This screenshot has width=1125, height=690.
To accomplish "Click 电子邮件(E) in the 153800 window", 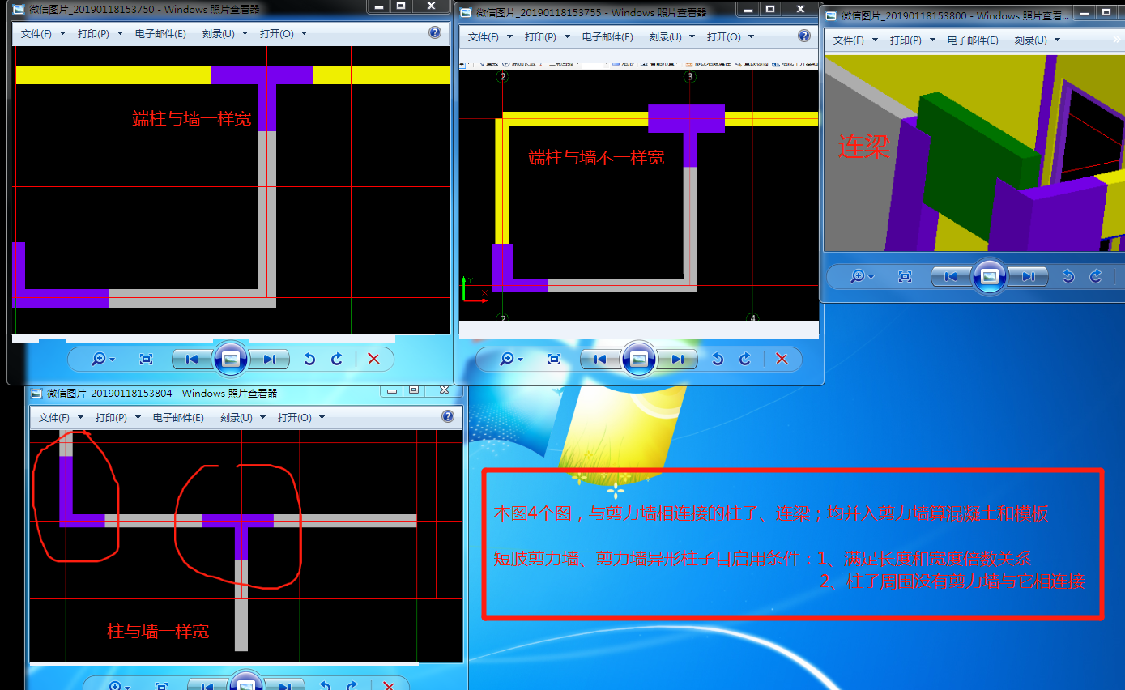I will [x=973, y=40].
